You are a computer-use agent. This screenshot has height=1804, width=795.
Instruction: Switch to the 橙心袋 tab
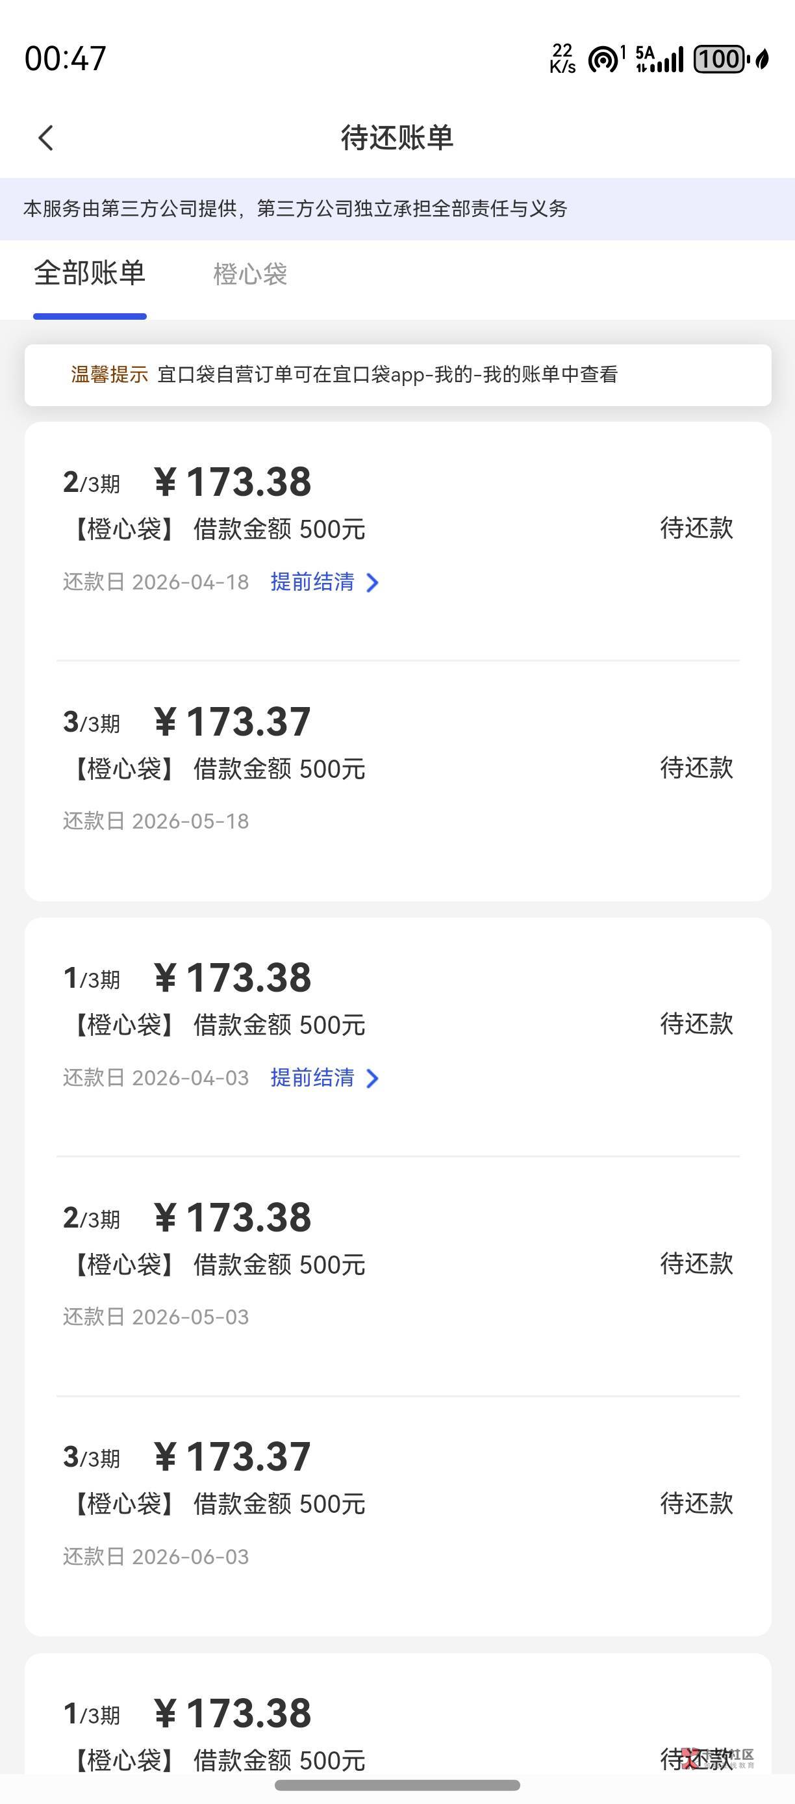(x=250, y=274)
